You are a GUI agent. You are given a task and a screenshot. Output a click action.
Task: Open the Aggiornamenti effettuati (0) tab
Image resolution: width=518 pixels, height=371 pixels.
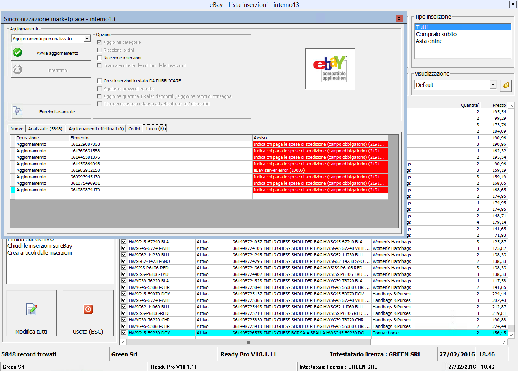(x=96, y=129)
